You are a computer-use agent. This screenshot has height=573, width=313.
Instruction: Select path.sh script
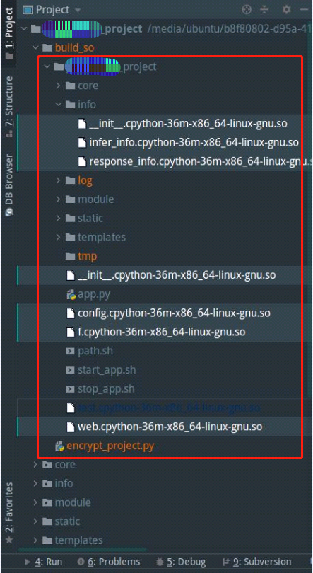95,351
